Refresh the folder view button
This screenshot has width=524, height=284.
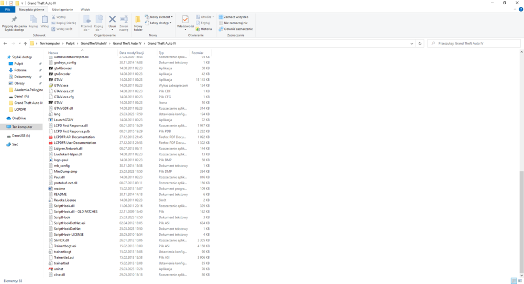tap(420, 43)
